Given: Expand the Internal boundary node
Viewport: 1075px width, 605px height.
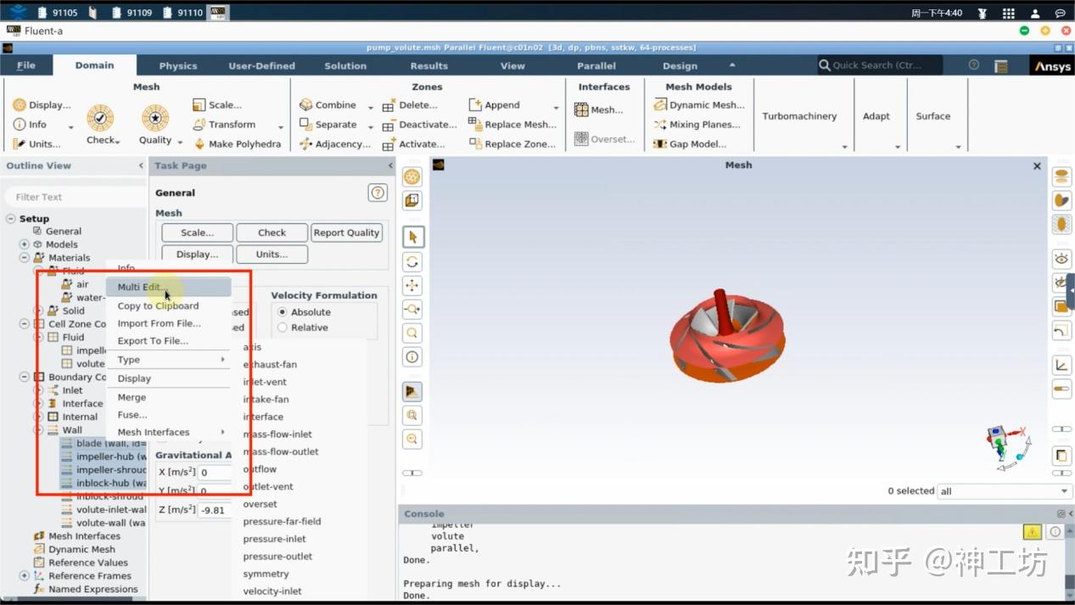Looking at the screenshot, I should (x=38, y=417).
